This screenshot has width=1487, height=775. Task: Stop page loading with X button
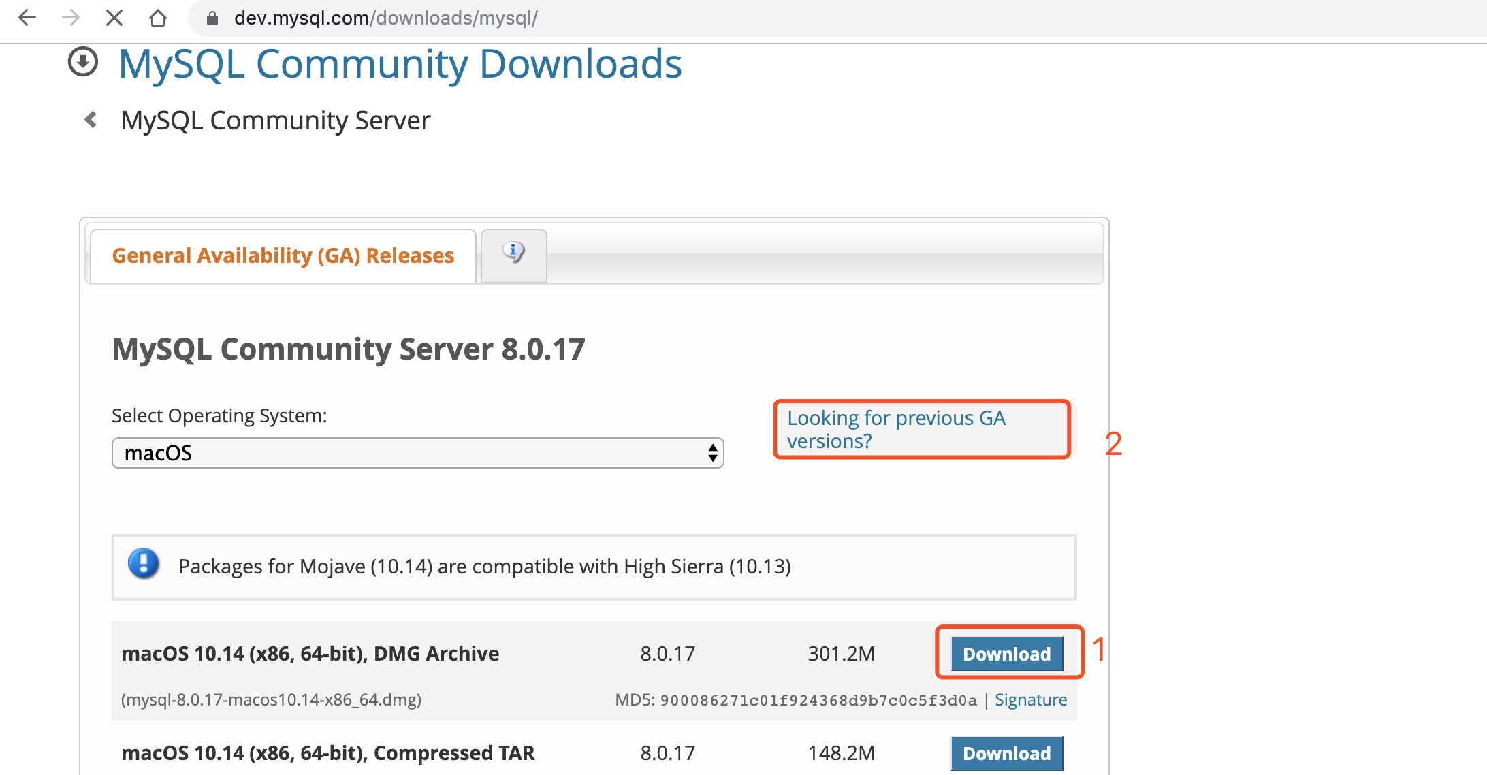114,18
